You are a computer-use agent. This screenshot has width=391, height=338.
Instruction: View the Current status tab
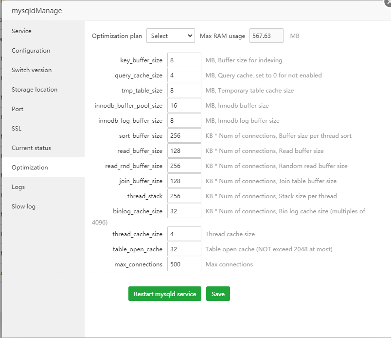(x=31, y=148)
